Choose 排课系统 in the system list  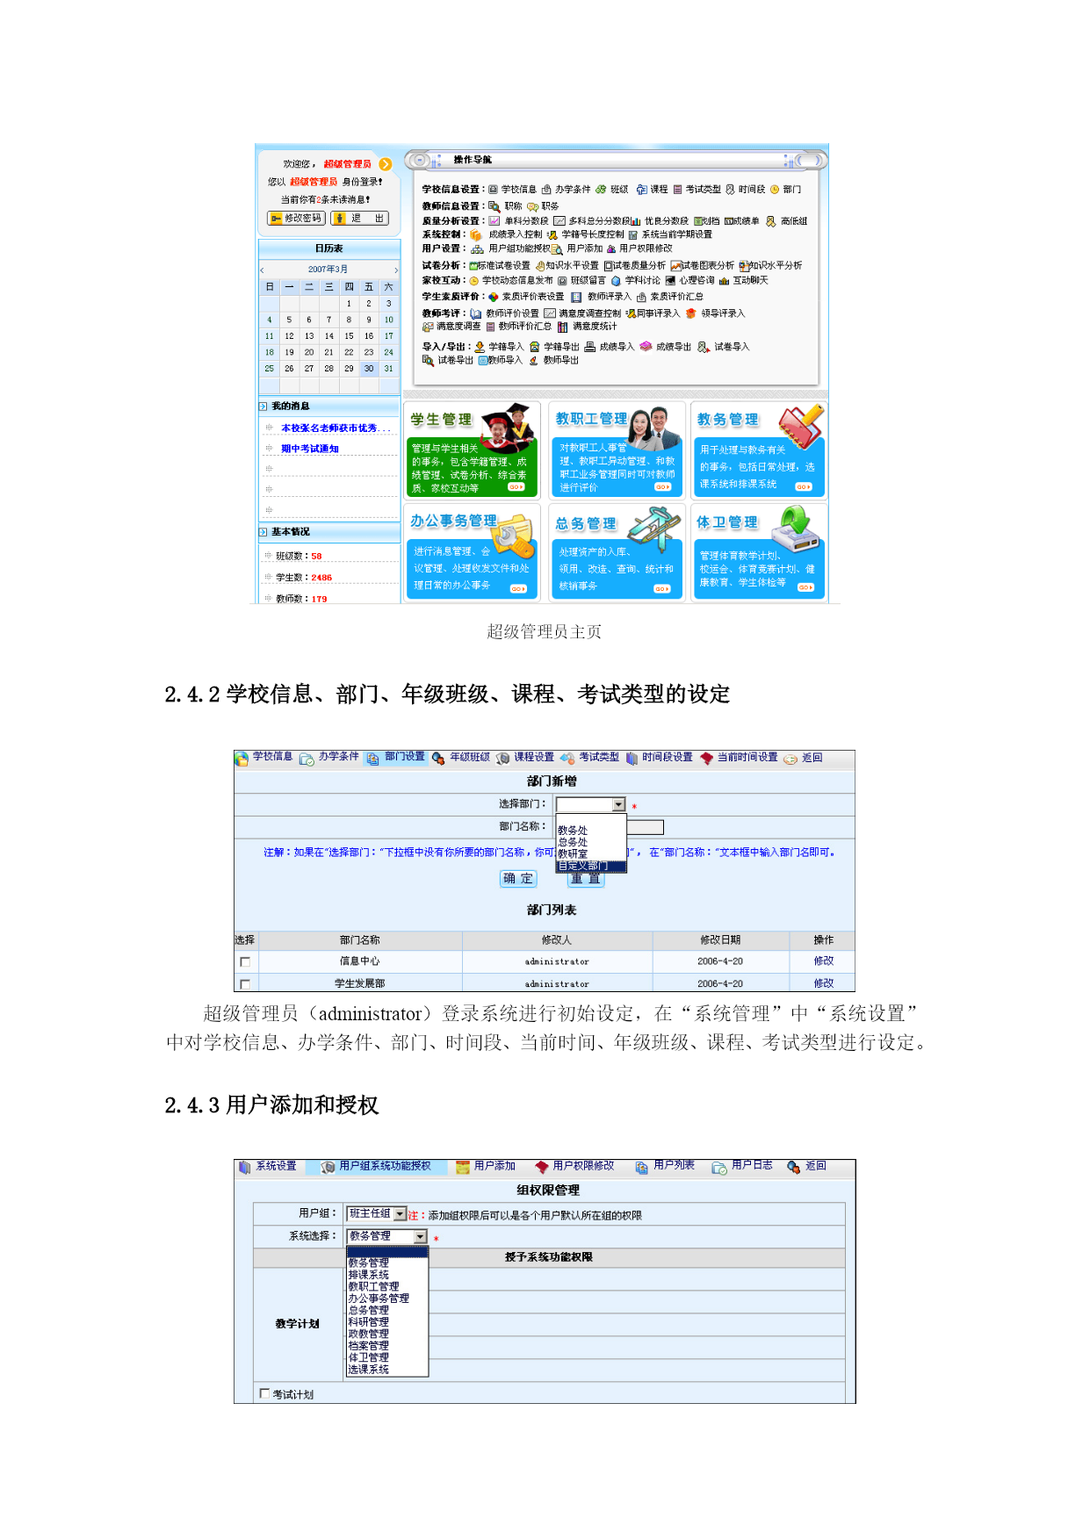368,1275
